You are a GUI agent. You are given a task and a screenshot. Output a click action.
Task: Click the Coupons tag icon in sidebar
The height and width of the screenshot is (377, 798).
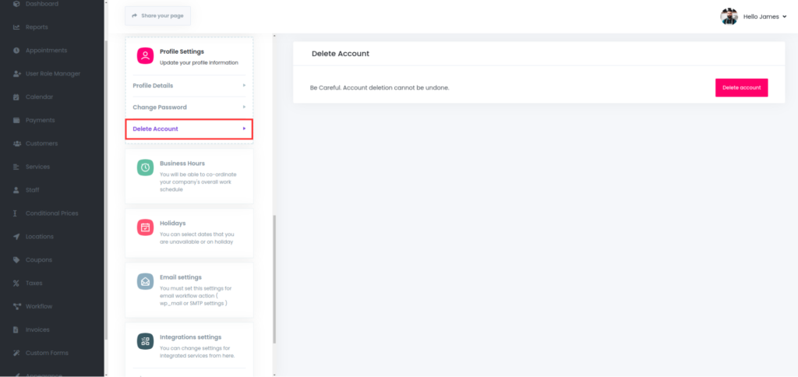16,259
